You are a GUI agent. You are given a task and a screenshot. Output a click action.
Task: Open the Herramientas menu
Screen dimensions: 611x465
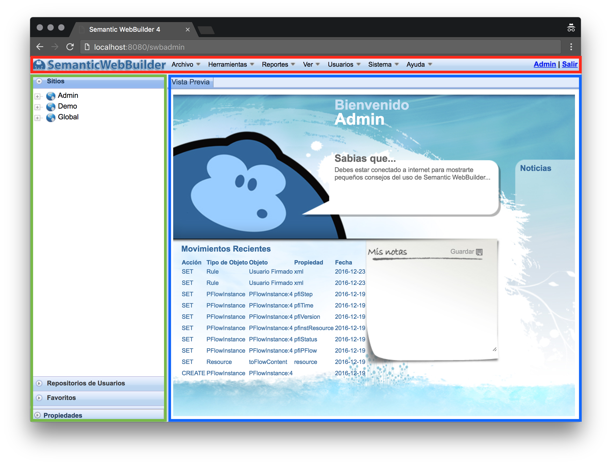click(x=231, y=65)
